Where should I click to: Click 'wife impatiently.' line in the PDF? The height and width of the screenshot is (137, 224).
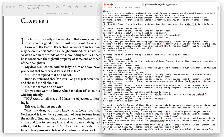pos(32,95)
